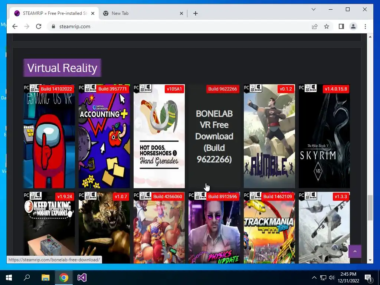The width and height of the screenshot is (380, 285).
Task: Open the BONELAB VR Free Download link
Action: tap(214, 137)
